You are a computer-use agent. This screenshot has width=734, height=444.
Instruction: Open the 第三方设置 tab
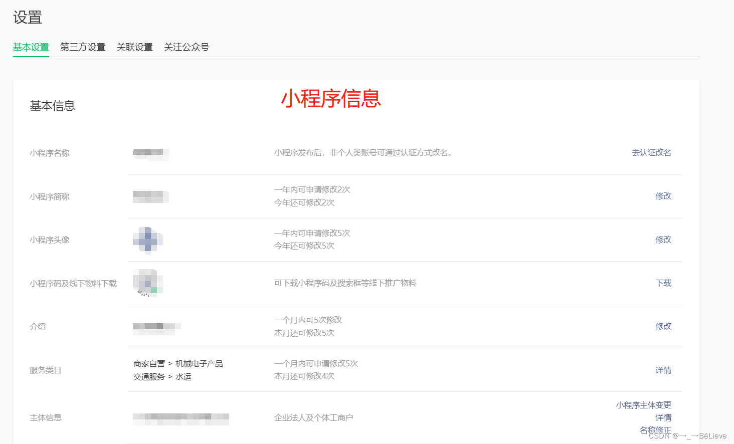83,47
